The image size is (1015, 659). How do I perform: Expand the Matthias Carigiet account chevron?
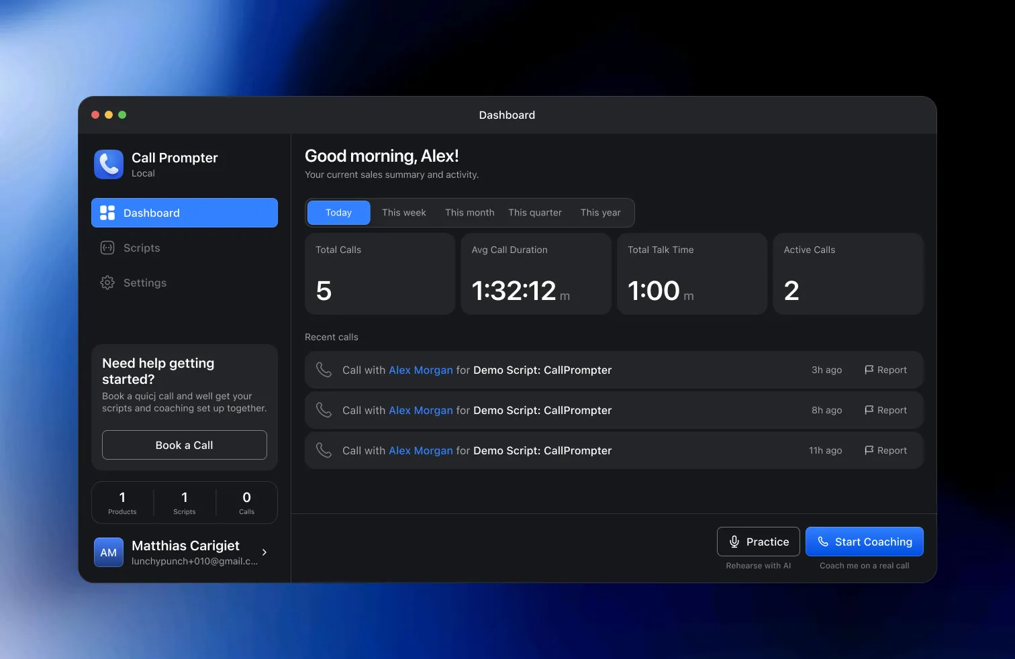click(264, 552)
